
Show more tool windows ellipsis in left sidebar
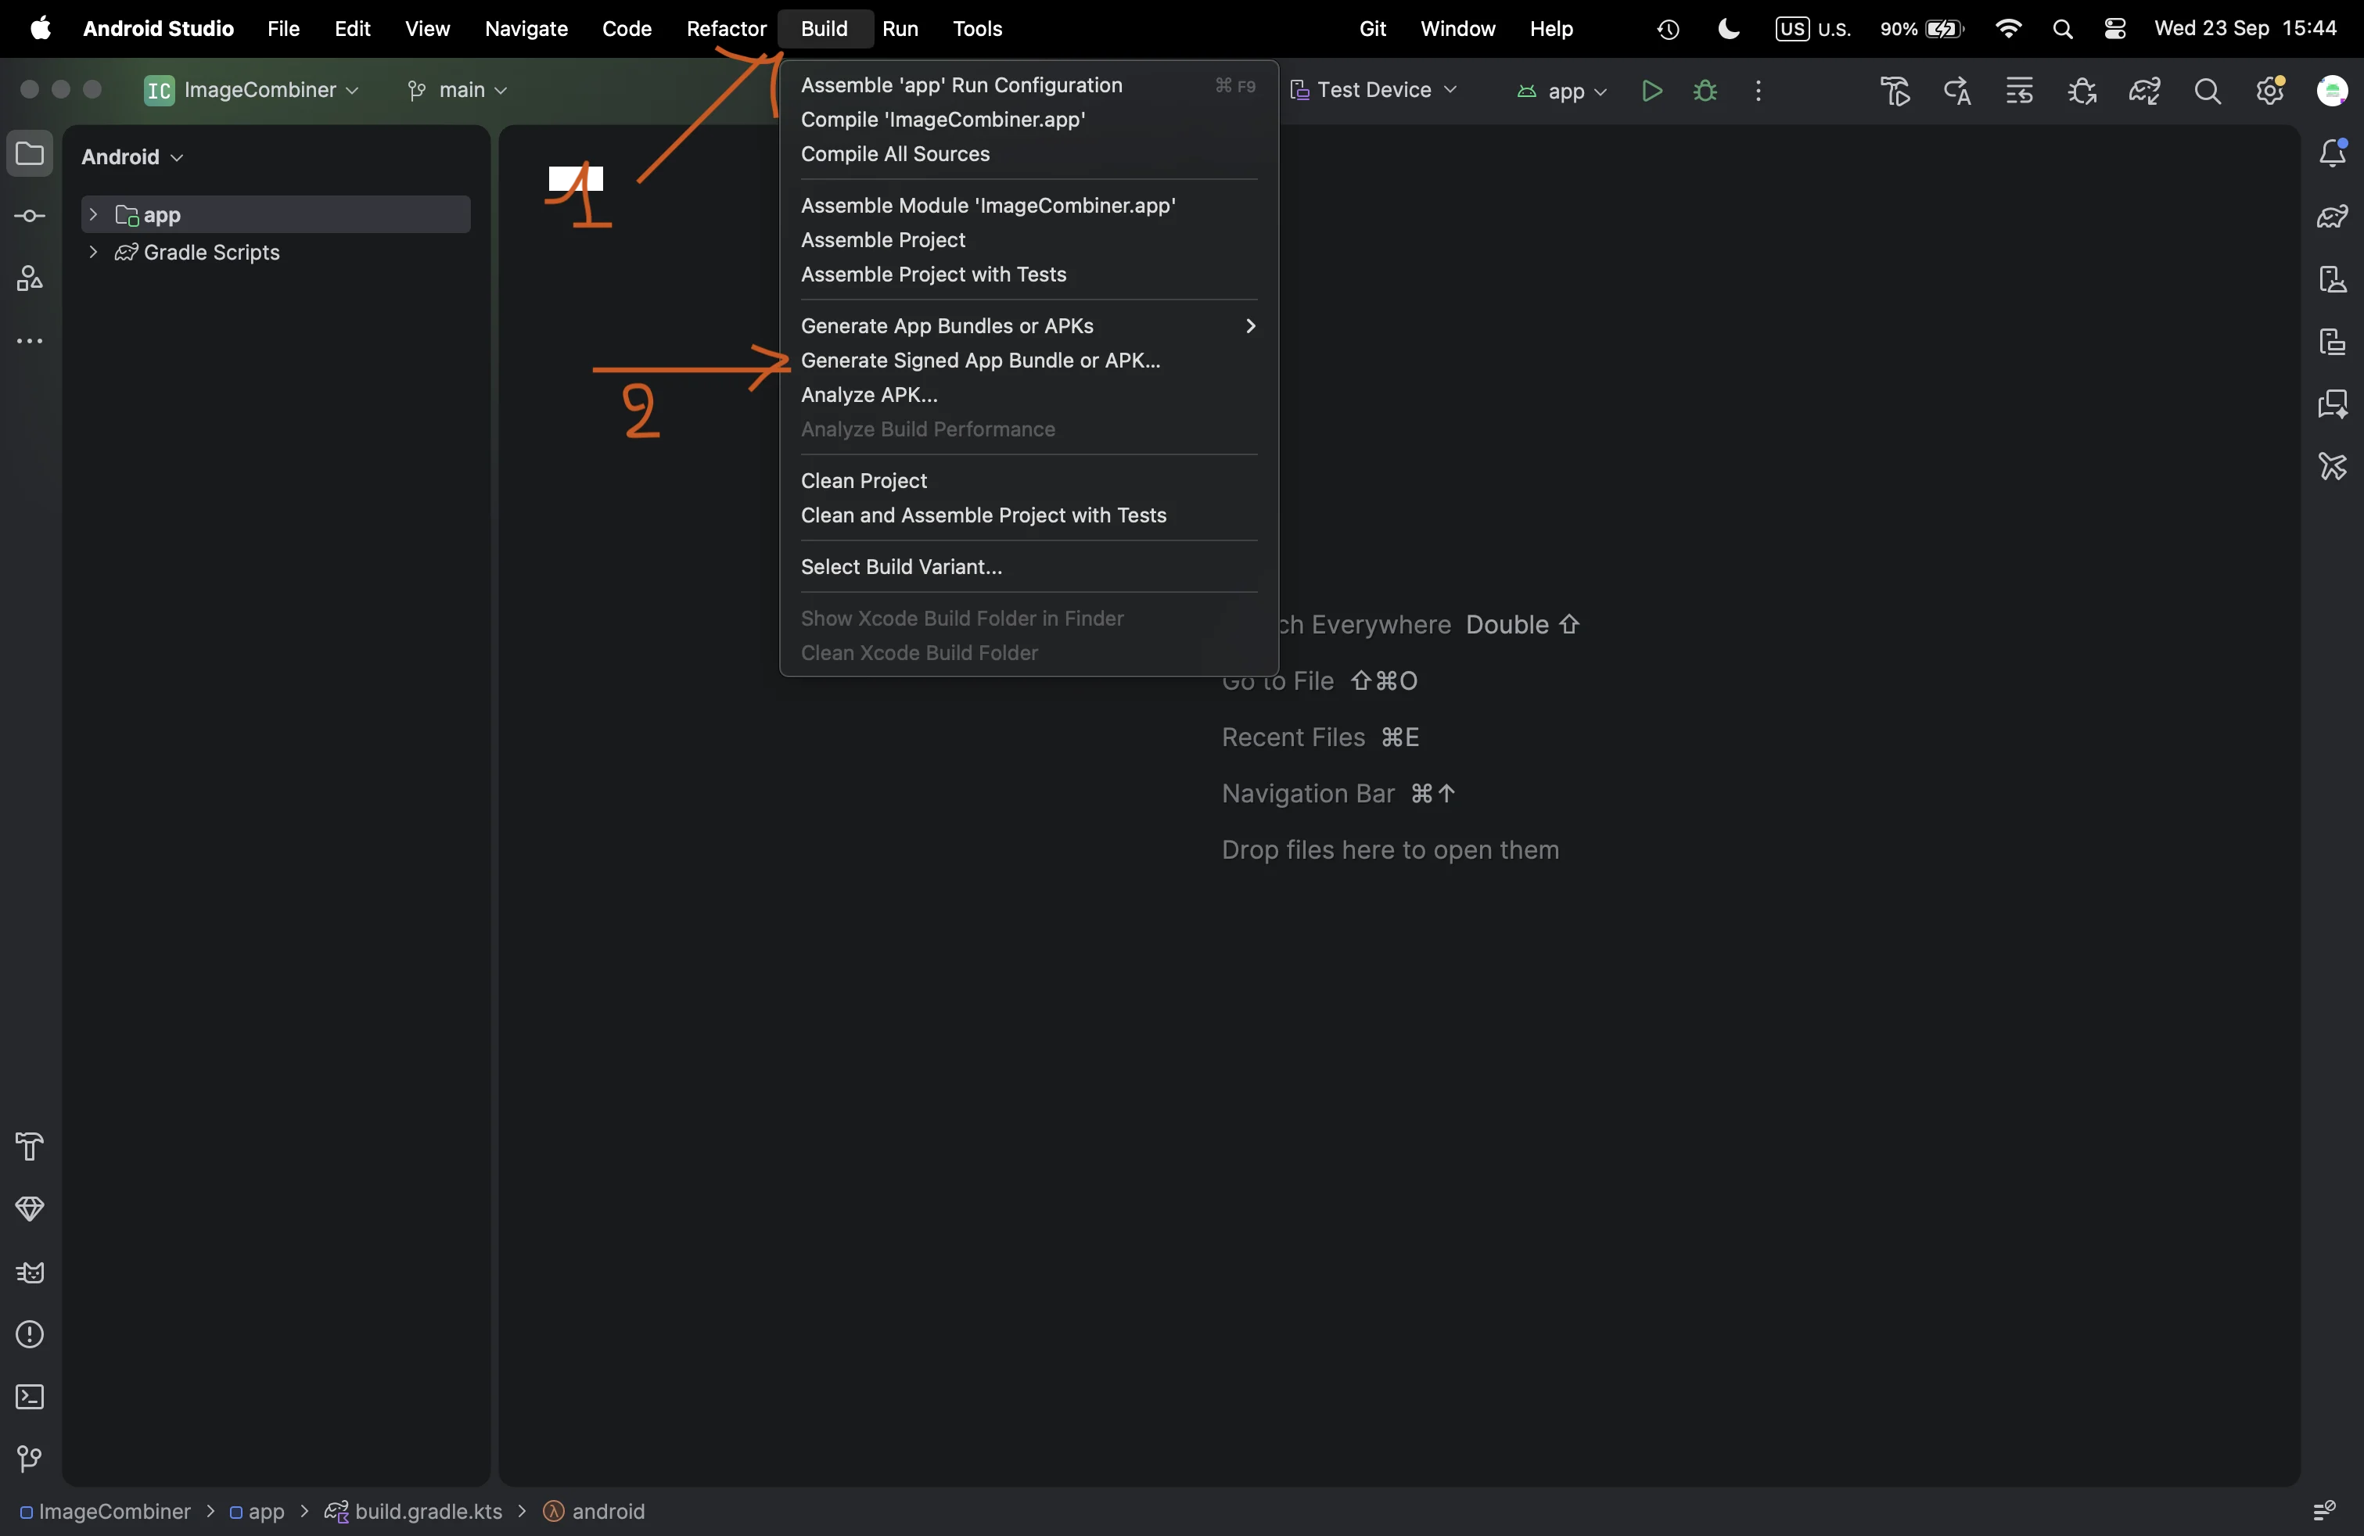[x=30, y=342]
